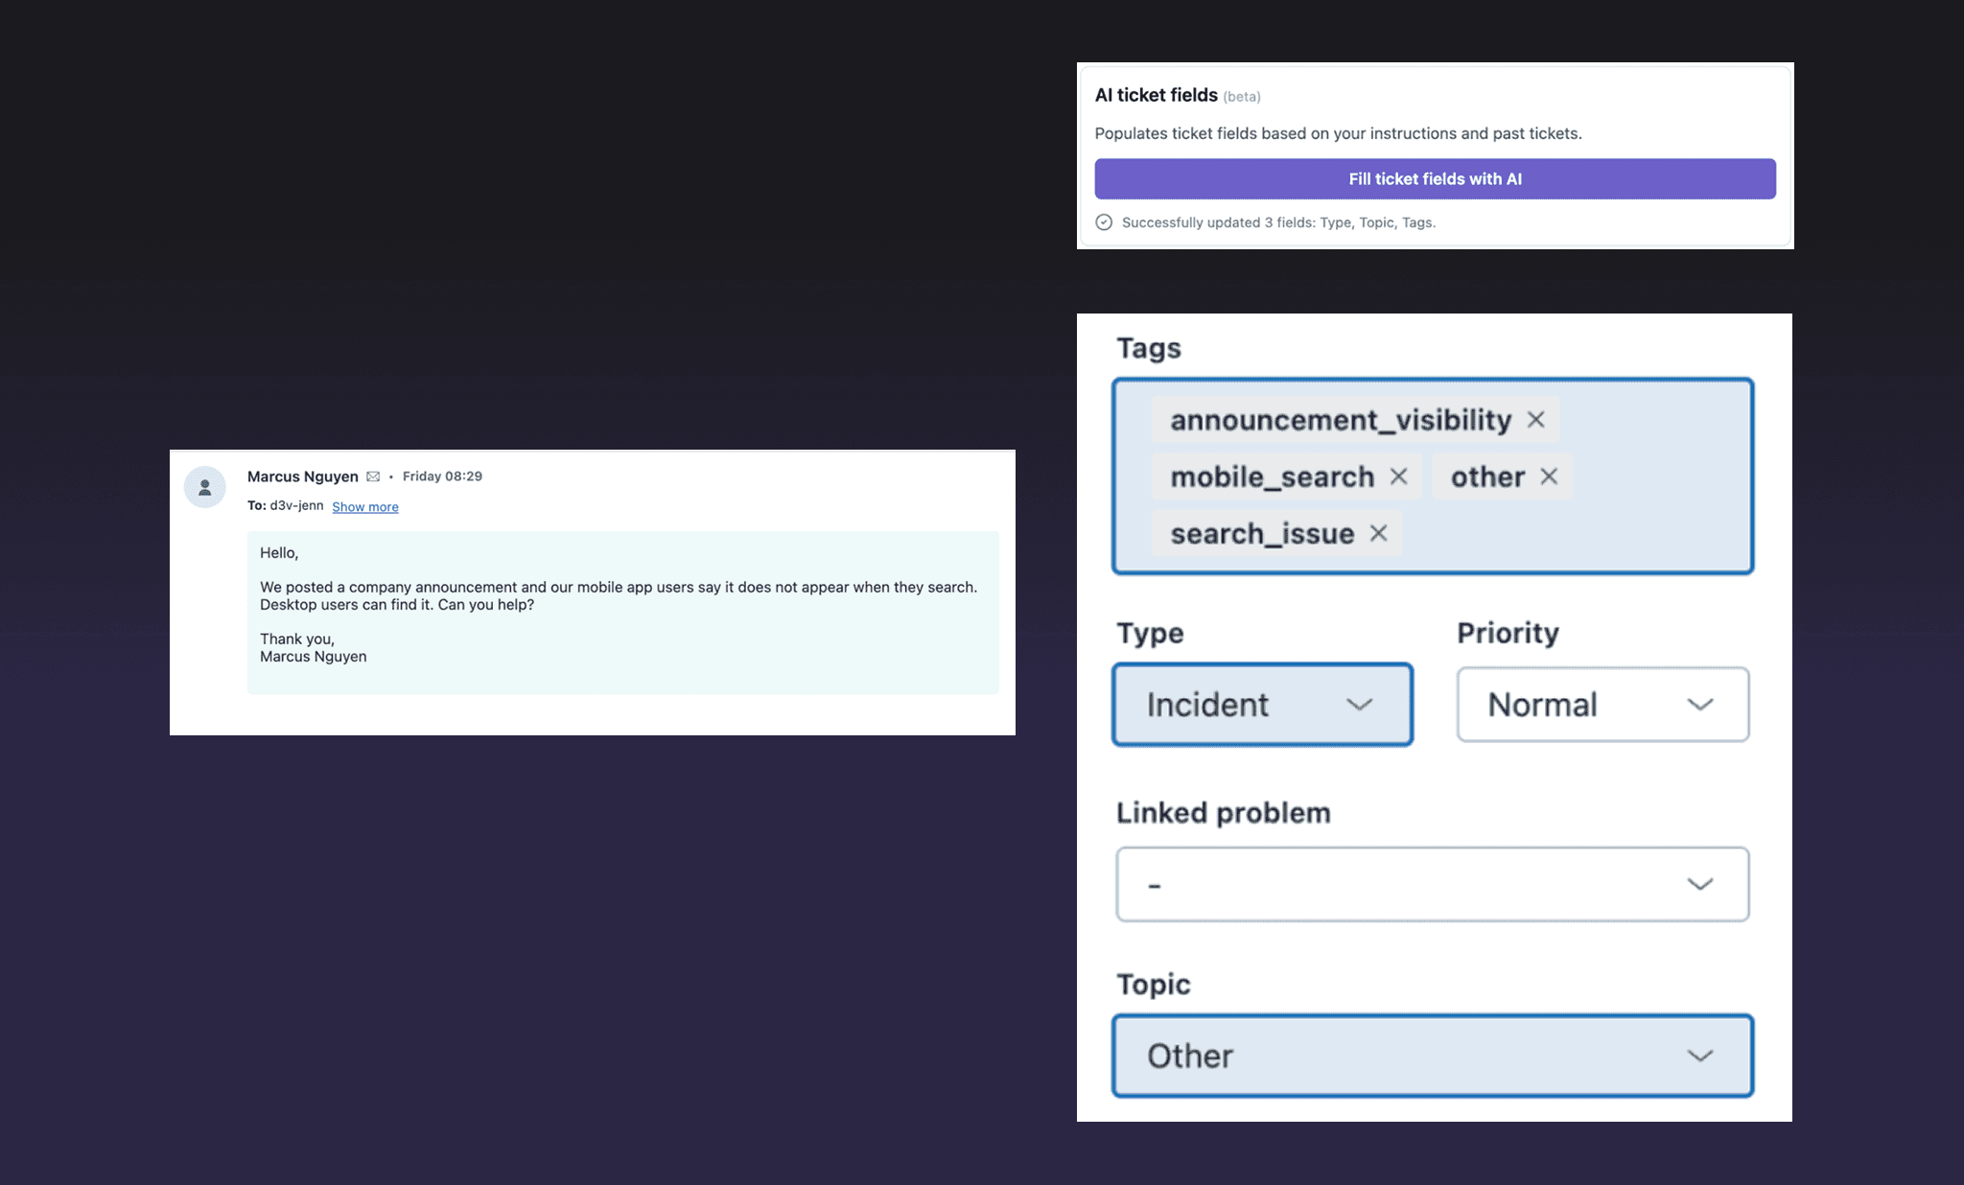Click Fill ticket fields with AI
The height and width of the screenshot is (1185, 1964).
[x=1434, y=178]
